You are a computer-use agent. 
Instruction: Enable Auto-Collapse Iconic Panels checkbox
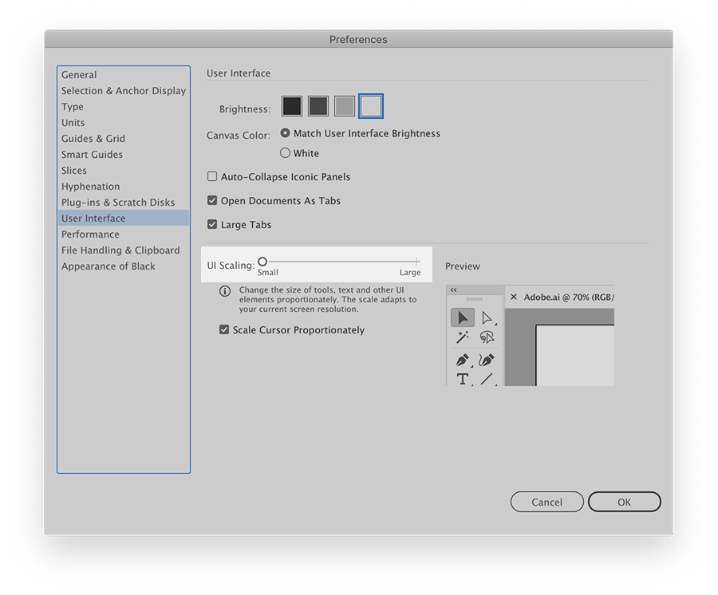click(x=212, y=177)
